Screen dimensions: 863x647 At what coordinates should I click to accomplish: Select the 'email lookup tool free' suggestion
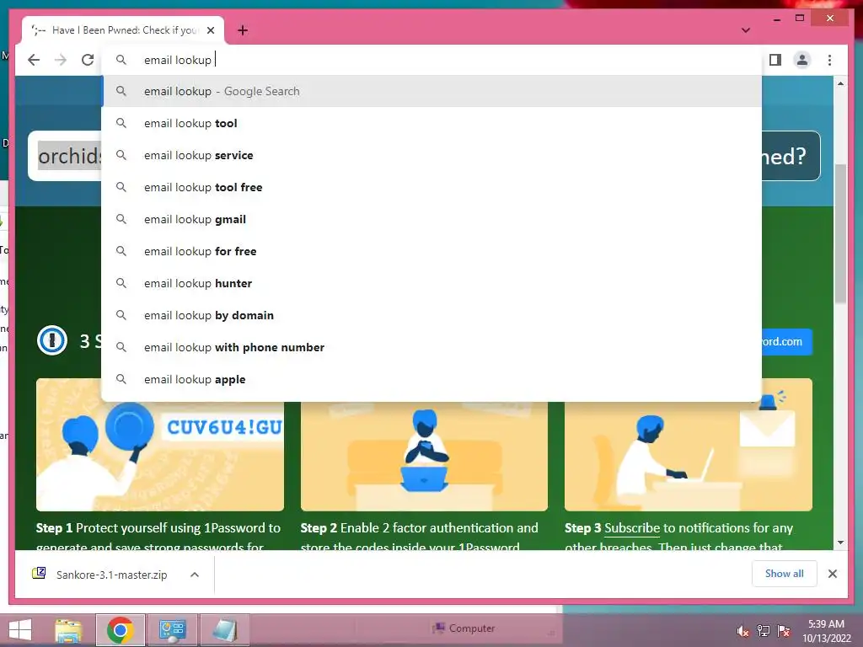click(x=432, y=187)
